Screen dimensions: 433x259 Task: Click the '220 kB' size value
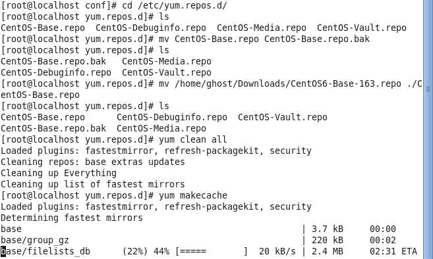coord(328,240)
